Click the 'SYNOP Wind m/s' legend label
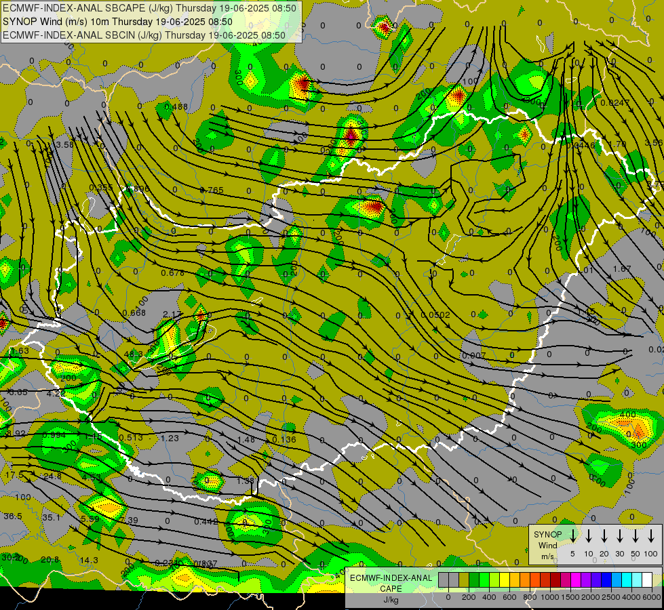Image resolution: width=664 pixels, height=610 pixels. click(547, 545)
